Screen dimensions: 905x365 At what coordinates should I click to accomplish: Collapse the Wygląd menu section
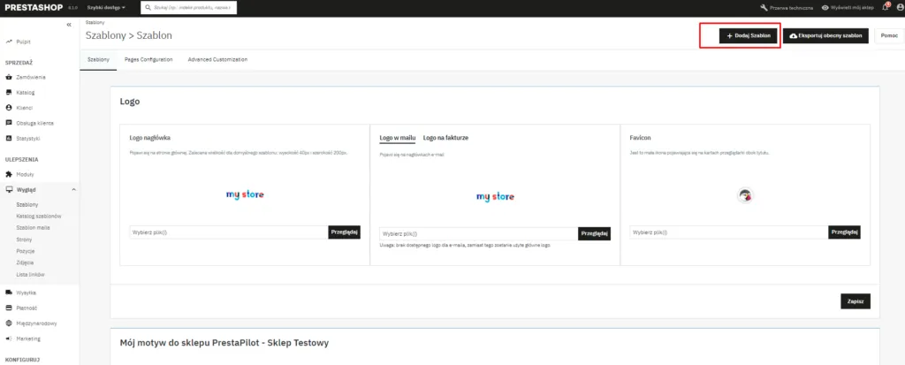73,190
